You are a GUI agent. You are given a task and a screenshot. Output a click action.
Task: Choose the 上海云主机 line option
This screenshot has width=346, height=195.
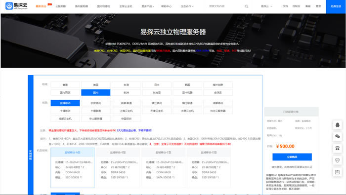126,111
